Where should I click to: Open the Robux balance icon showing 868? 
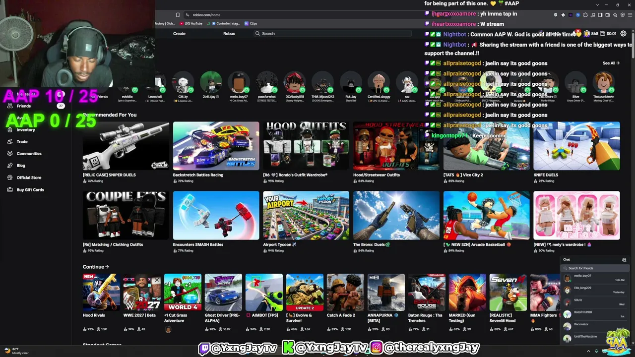[587, 33]
